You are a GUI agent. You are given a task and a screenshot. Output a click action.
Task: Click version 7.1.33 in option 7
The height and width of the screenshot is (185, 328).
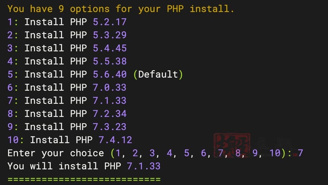pyautogui.click(x=110, y=101)
